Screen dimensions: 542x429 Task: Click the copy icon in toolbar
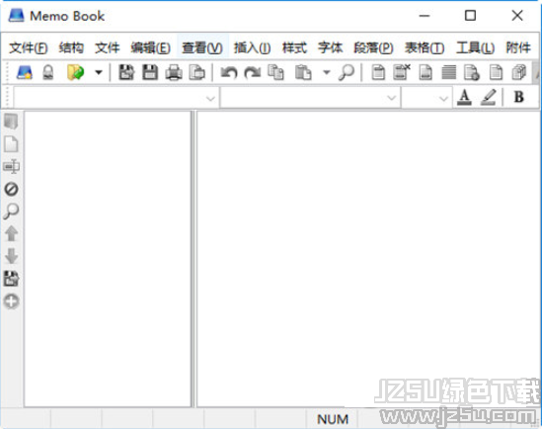[276, 73]
